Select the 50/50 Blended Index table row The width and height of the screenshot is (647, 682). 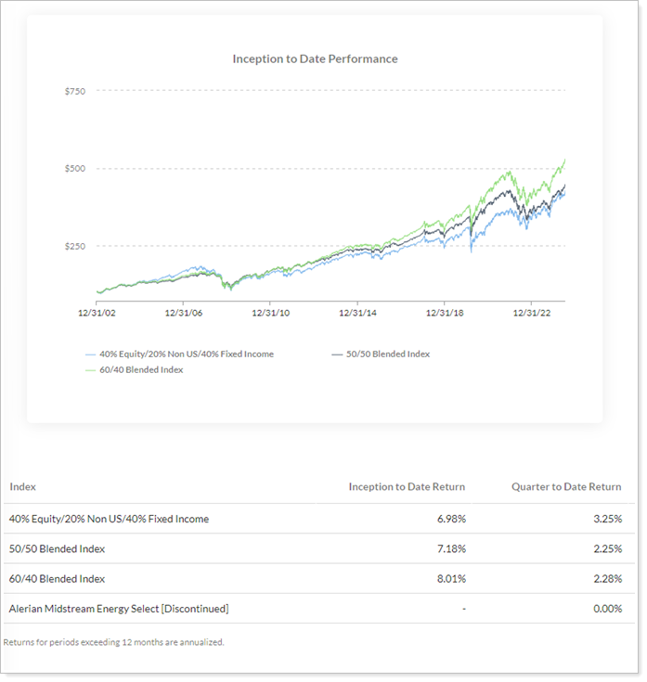(x=57, y=548)
